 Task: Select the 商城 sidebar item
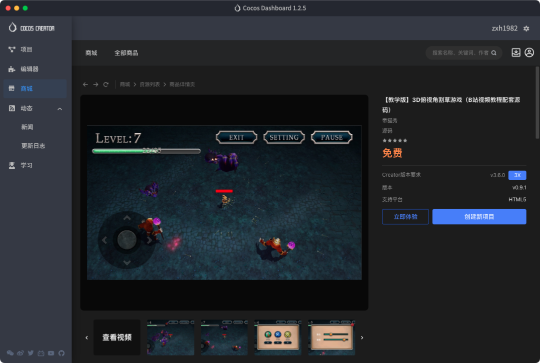pos(35,88)
